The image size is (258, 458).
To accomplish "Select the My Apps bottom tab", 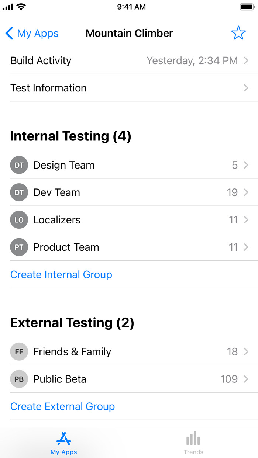I will 64,443.
